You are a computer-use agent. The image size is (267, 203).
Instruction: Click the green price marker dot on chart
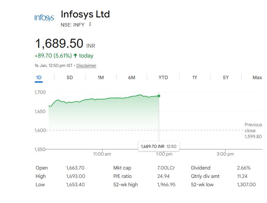[159, 96]
